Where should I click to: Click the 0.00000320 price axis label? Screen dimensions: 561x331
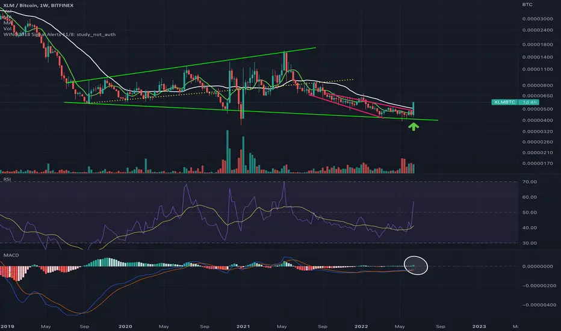[538, 131]
